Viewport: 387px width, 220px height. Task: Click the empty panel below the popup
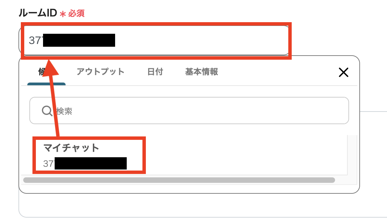click(x=188, y=206)
